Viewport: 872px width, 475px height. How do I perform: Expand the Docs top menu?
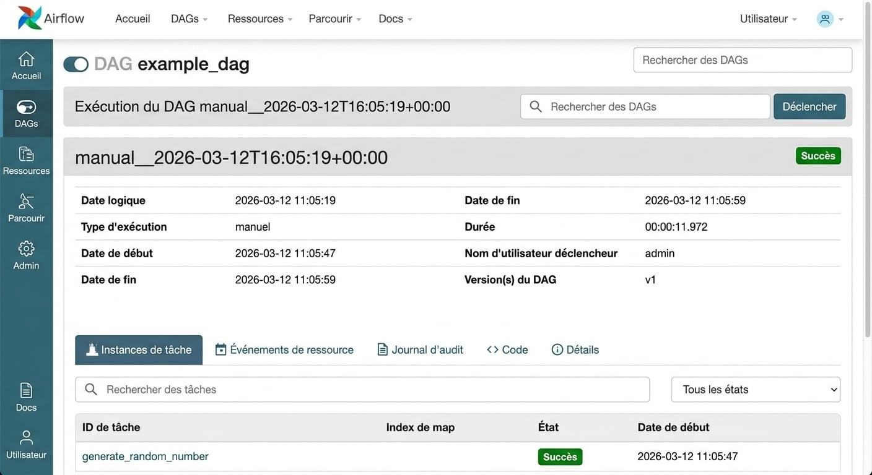point(395,19)
